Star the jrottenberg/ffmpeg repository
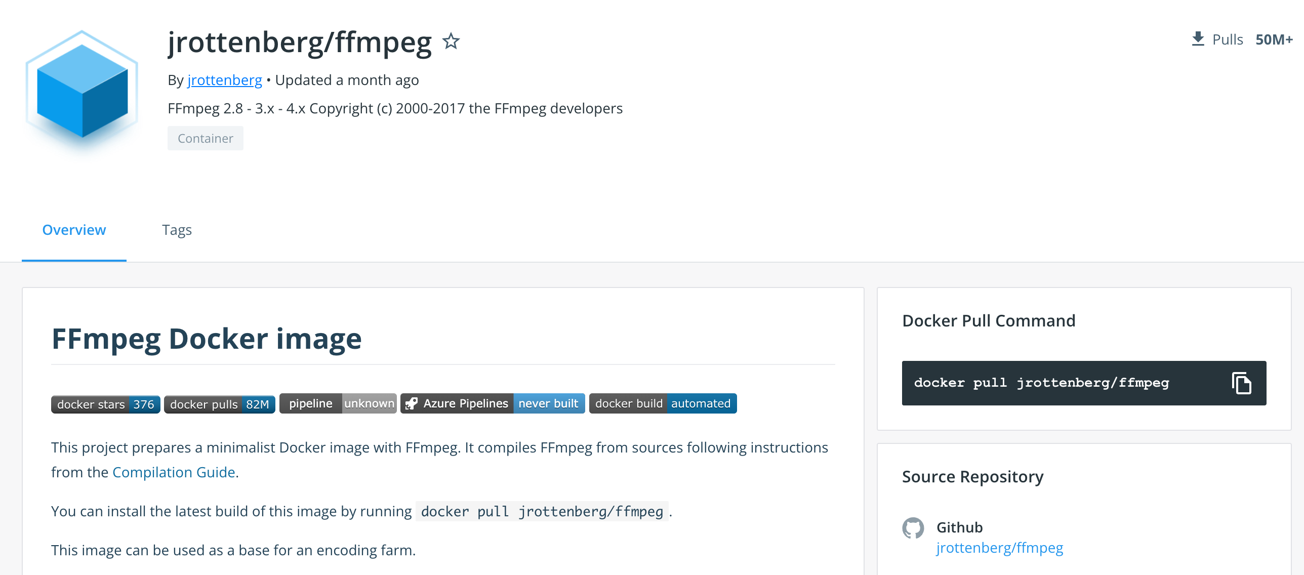The width and height of the screenshot is (1304, 575). [x=451, y=41]
